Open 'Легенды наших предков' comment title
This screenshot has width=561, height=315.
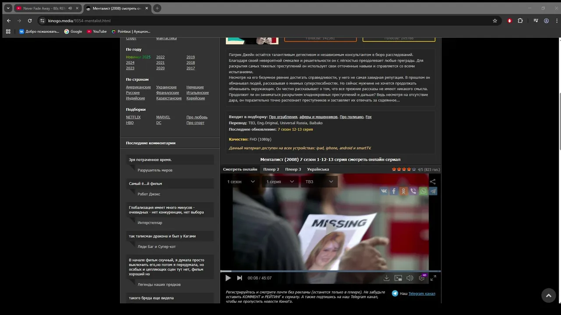pyautogui.click(x=159, y=284)
